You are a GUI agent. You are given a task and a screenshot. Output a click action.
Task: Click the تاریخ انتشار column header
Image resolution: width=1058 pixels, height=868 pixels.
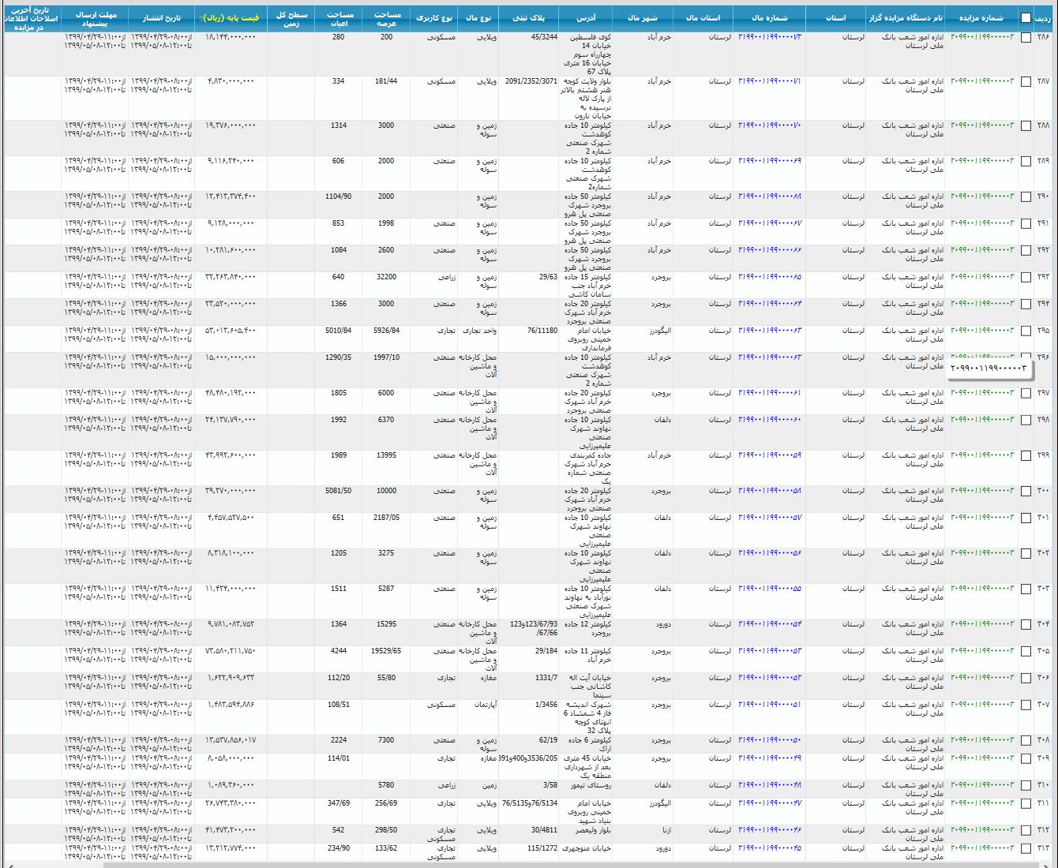(161, 17)
